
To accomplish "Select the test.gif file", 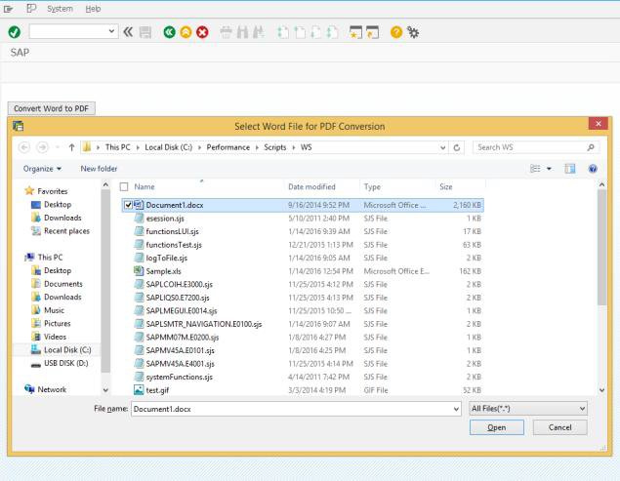I will [x=157, y=390].
